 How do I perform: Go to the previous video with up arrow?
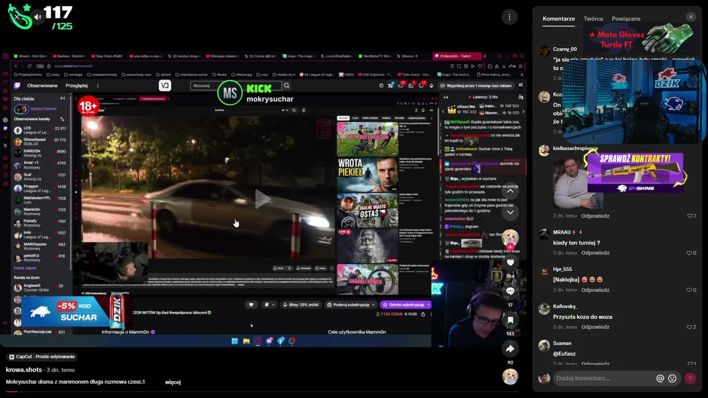pyautogui.click(x=510, y=191)
